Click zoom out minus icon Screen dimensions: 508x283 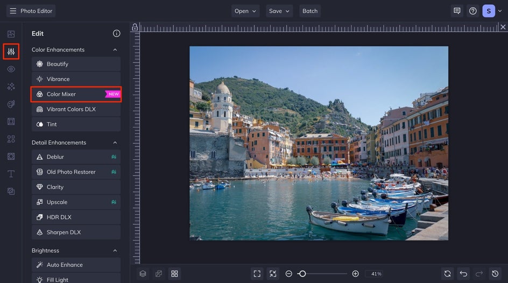click(289, 274)
